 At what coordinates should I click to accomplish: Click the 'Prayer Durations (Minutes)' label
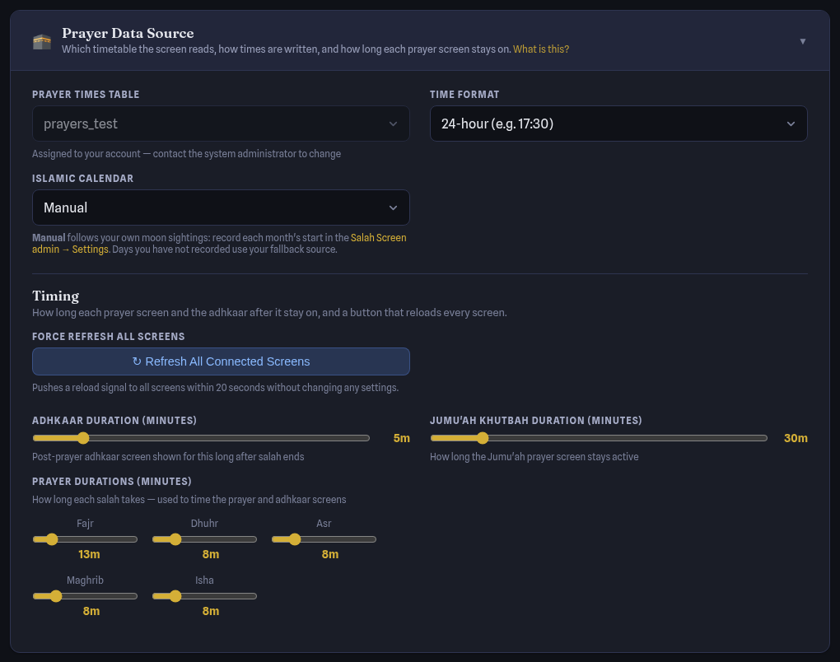point(111,482)
